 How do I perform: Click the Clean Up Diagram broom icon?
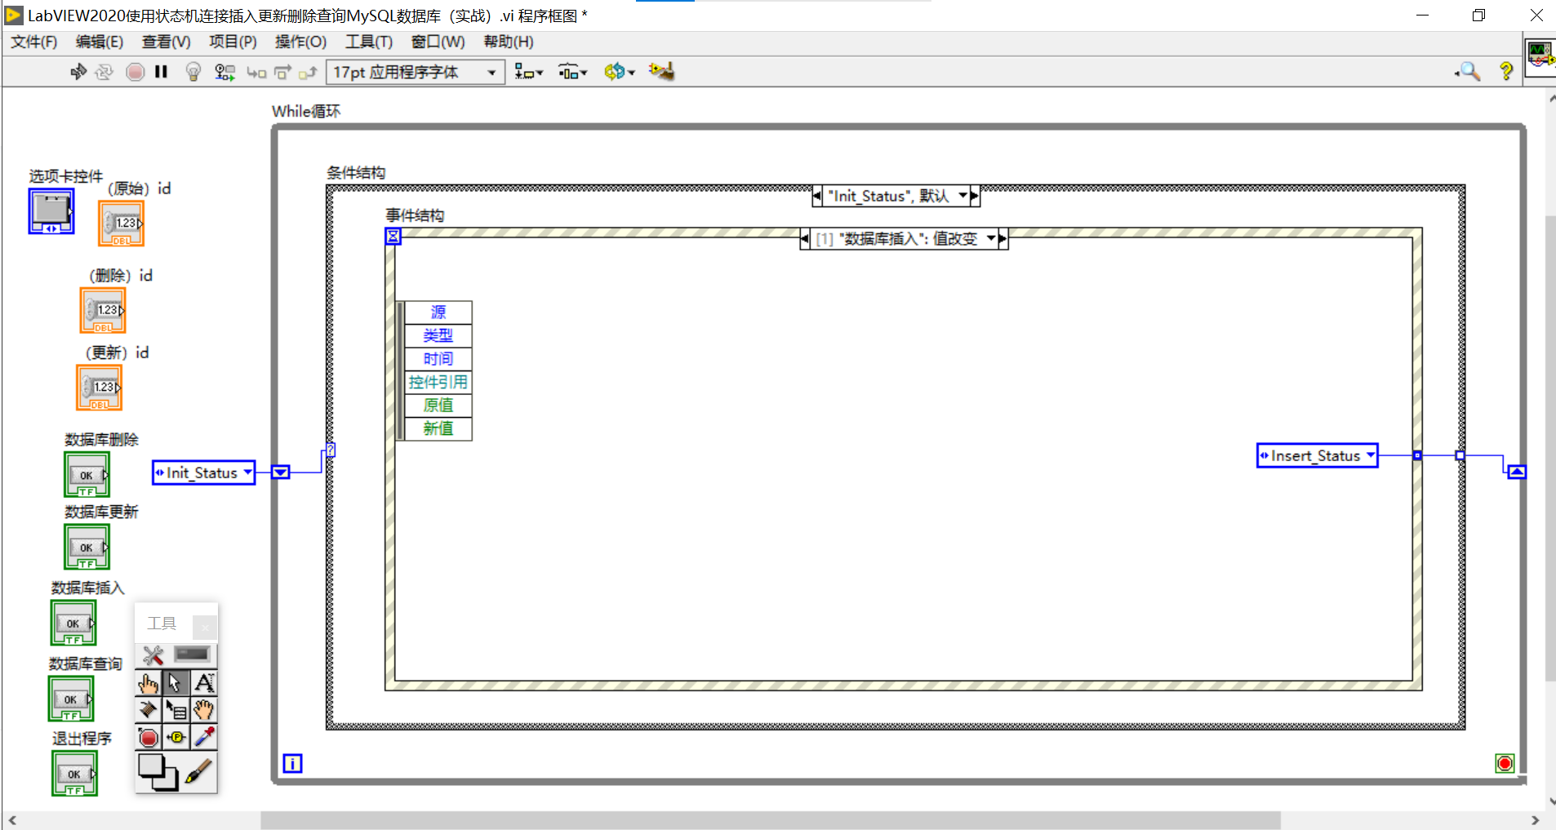click(x=661, y=72)
